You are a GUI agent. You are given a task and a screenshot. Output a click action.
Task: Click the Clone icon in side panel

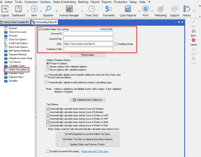point(193,49)
